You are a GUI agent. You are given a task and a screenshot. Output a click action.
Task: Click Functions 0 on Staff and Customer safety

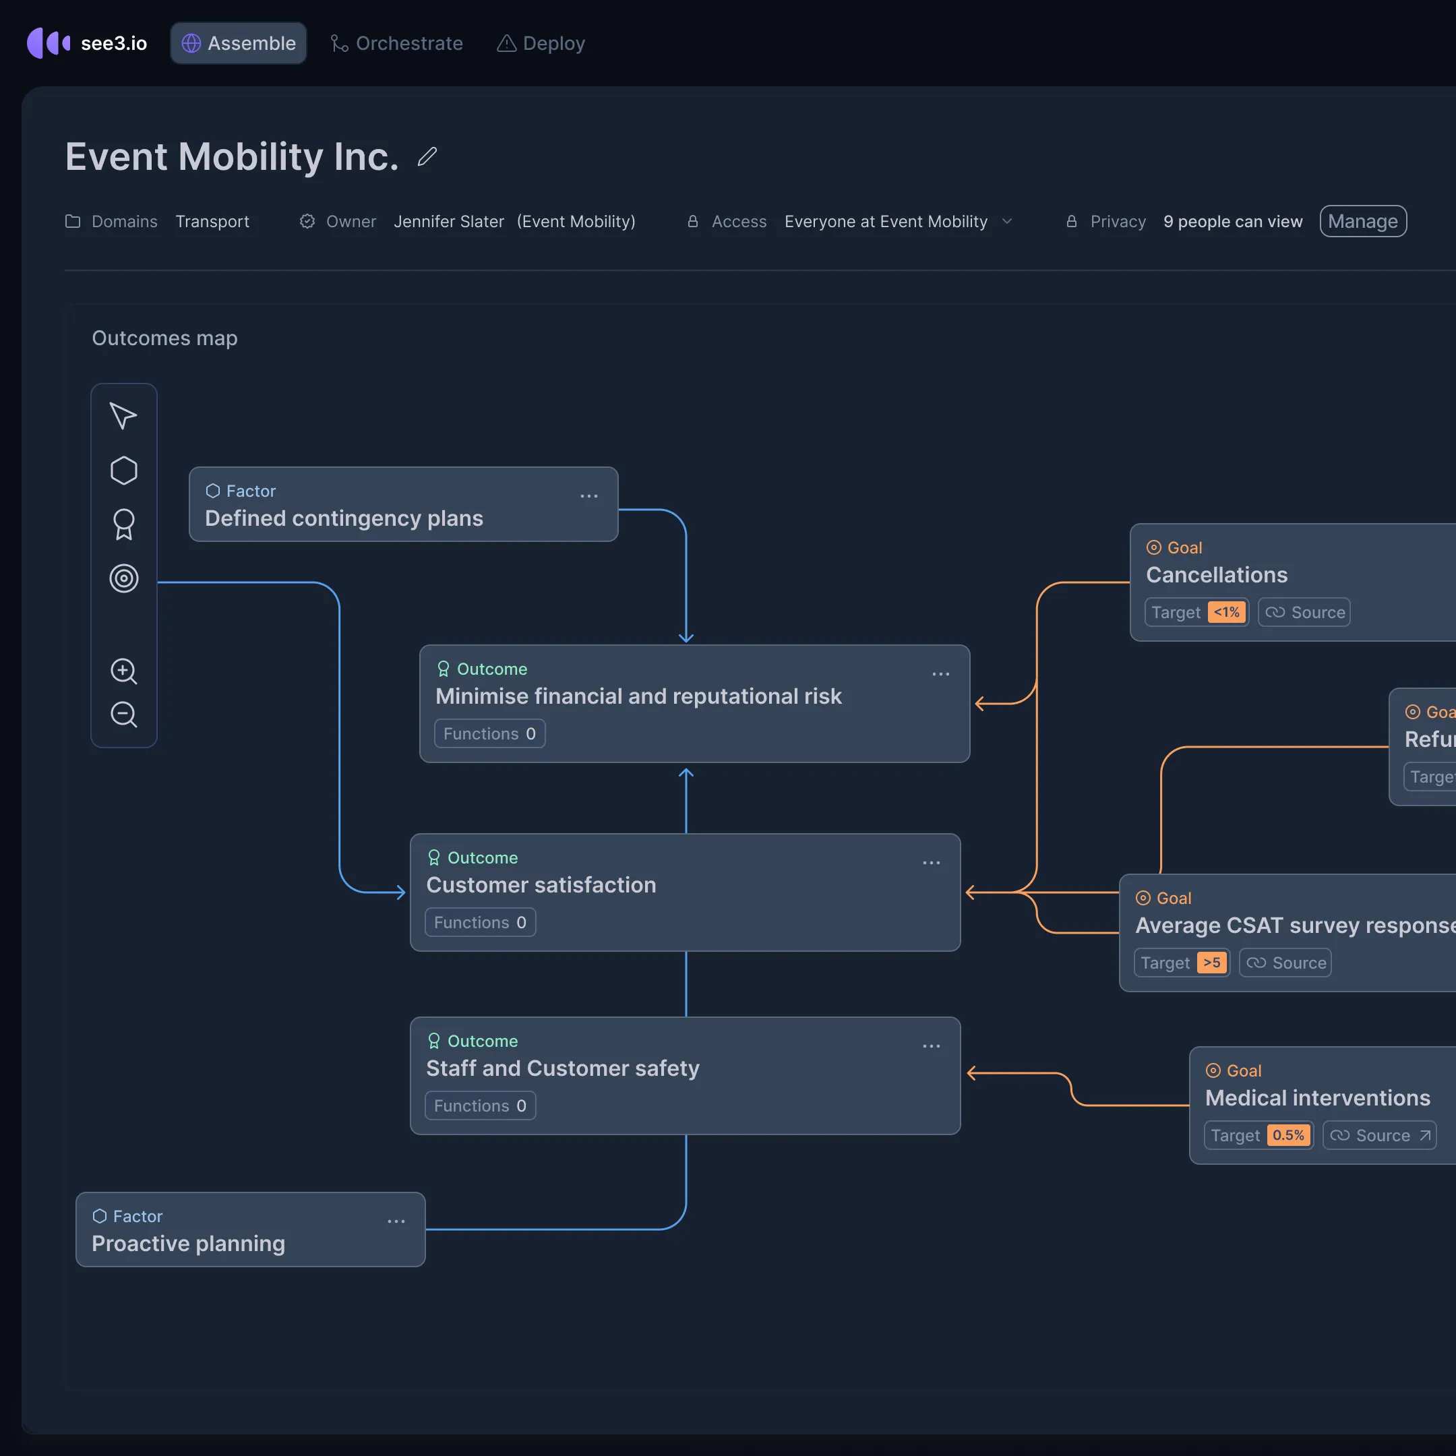[480, 1105]
